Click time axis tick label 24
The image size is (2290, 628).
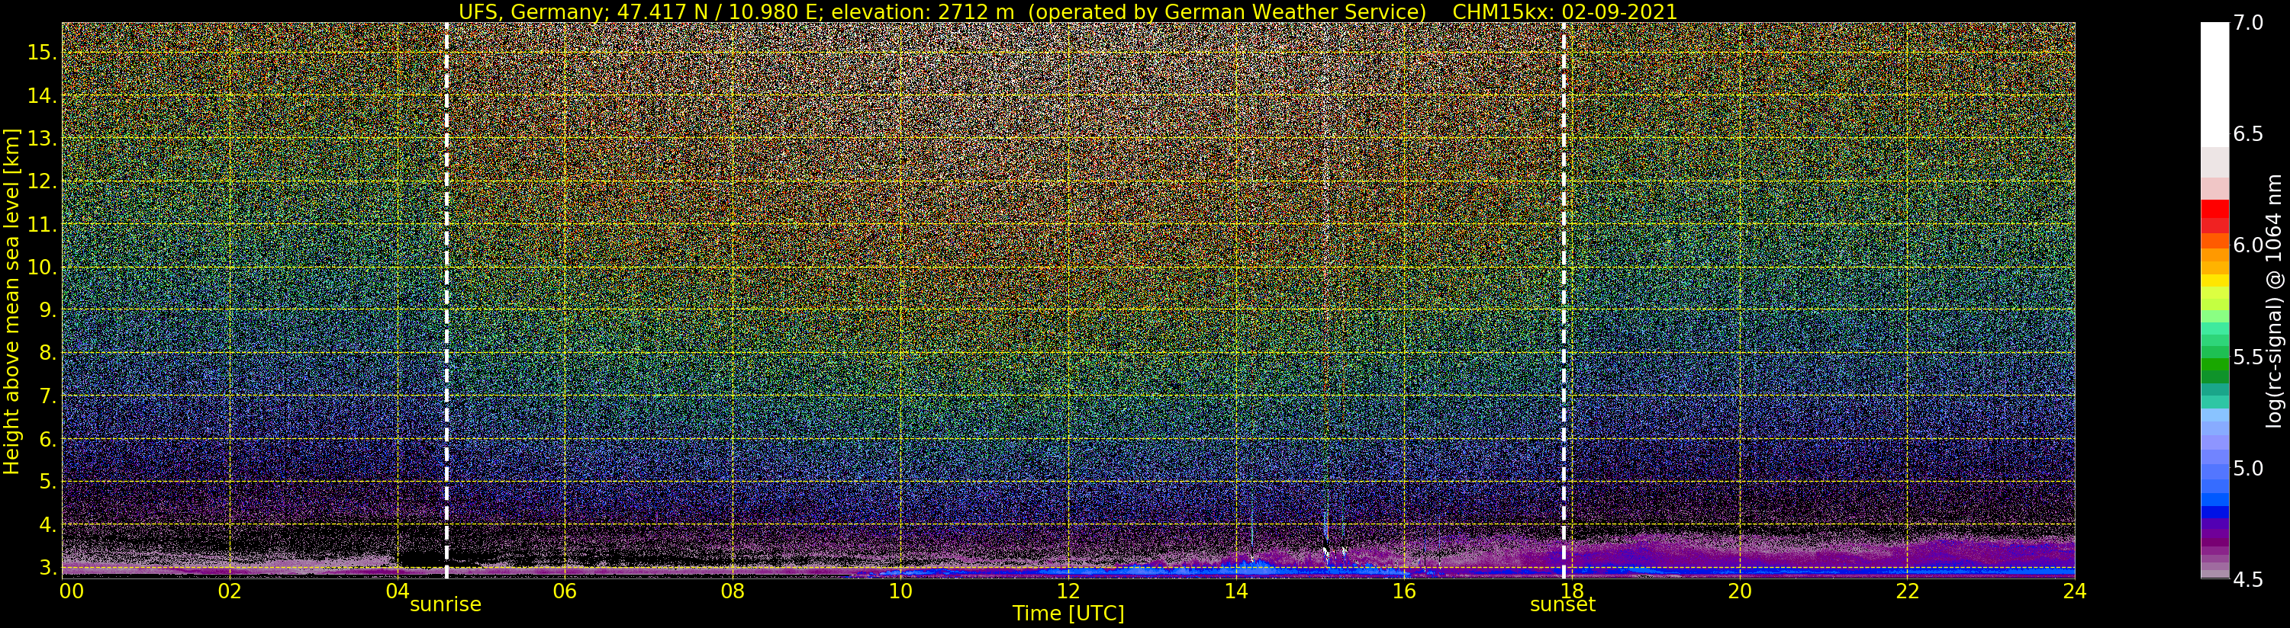(2074, 591)
